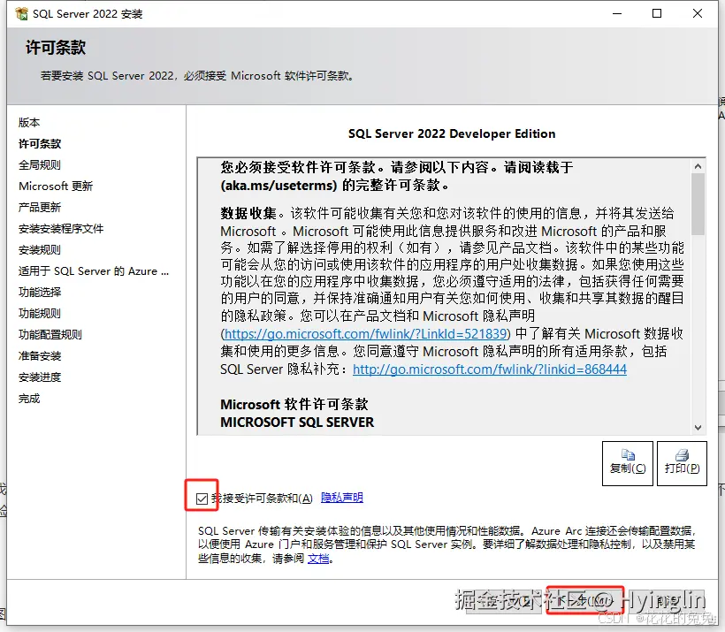Viewport: 725px width, 632px height.
Task: Select the 功能配置规则 step in sidebar
Action: pyautogui.click(x=50, y=335)
